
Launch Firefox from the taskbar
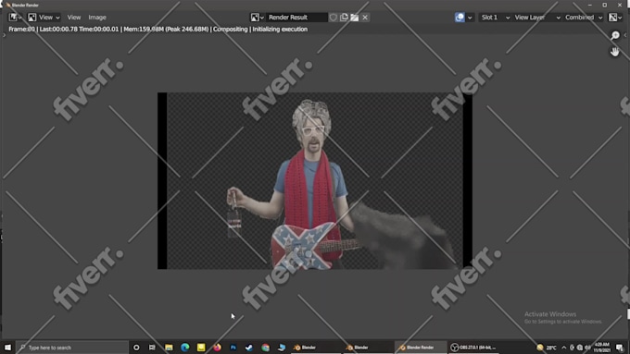(x=217, y=348)
